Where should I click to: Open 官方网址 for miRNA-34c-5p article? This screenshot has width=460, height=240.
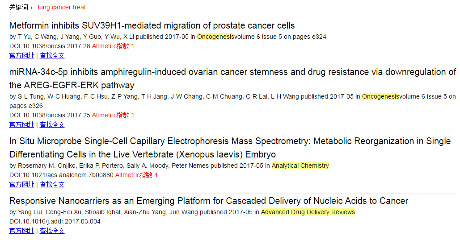tap(22, 124)
